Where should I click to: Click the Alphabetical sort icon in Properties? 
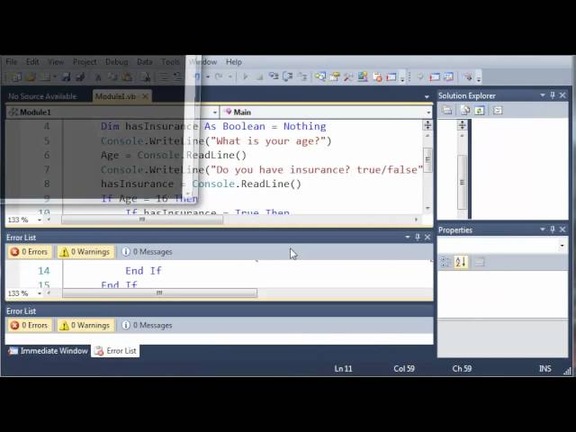click(x=461, y=262)
